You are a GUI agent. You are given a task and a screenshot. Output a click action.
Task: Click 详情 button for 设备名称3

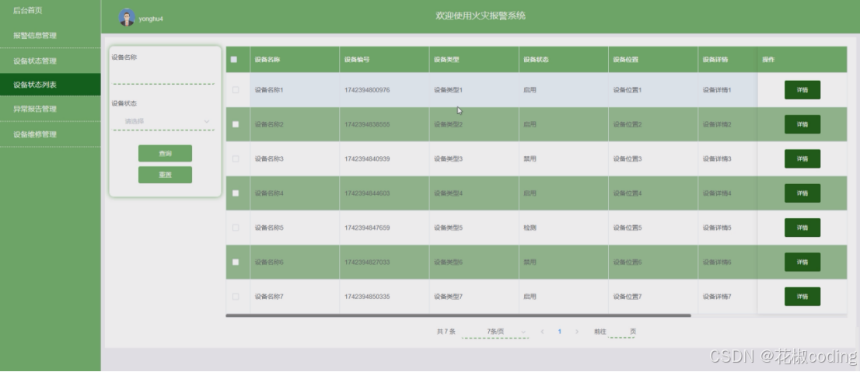pos(802,159)
